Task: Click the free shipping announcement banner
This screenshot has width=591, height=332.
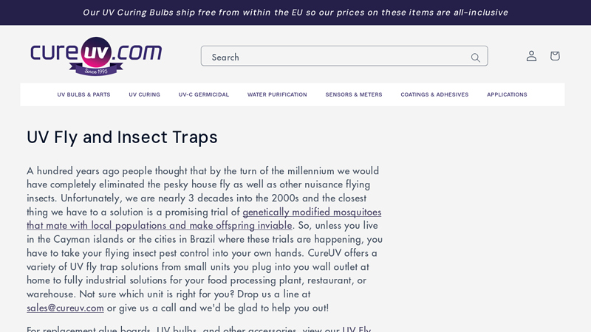Action: pyautogui.click(x=295, y=13)
